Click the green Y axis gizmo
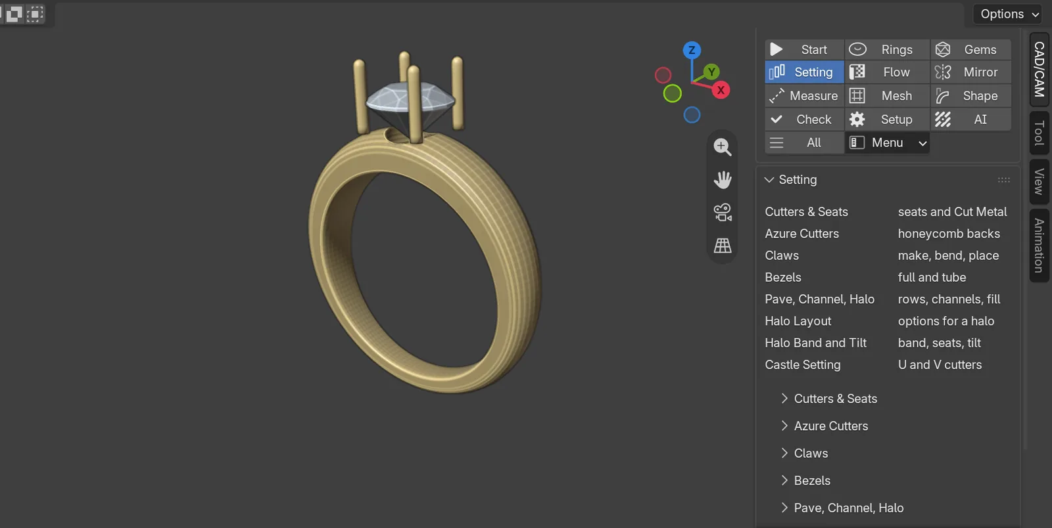 tap(711, 72)
